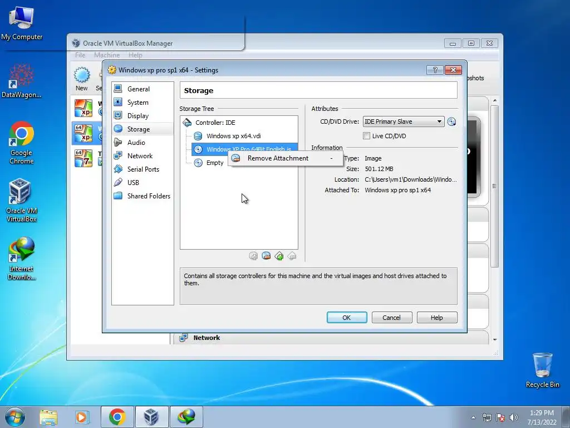Click the VirtualBox Manager details scrollbar
Viewport: 570px width, 428px height.
click(x=494, y=186)
